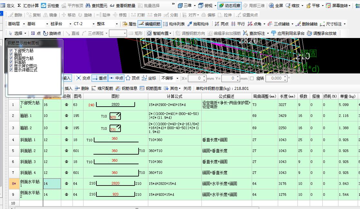Activate 平移 pan tool

pyautogui.click(x=313, y=5)
